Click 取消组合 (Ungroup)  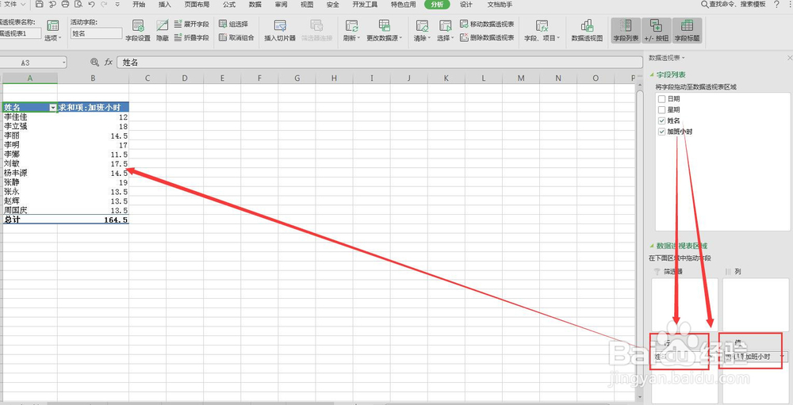pos(236,37)
